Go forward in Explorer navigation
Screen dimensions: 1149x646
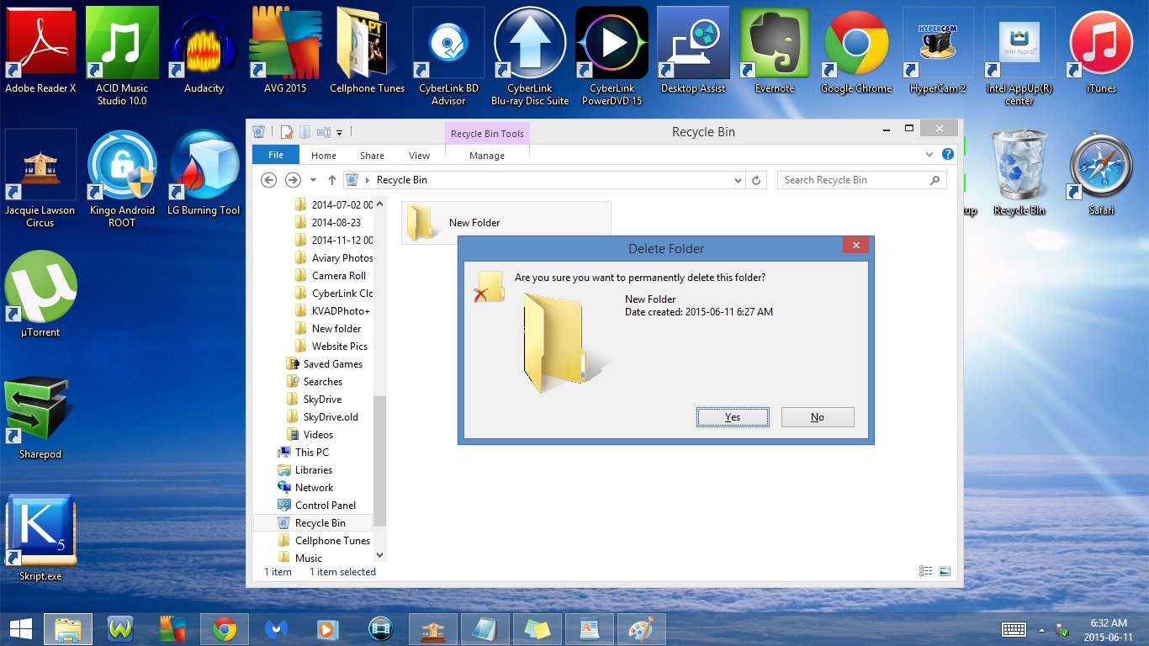[293, 180]
